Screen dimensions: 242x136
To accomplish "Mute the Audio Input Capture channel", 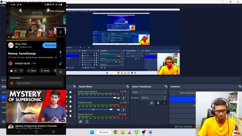I will click(x=118, y=98).
